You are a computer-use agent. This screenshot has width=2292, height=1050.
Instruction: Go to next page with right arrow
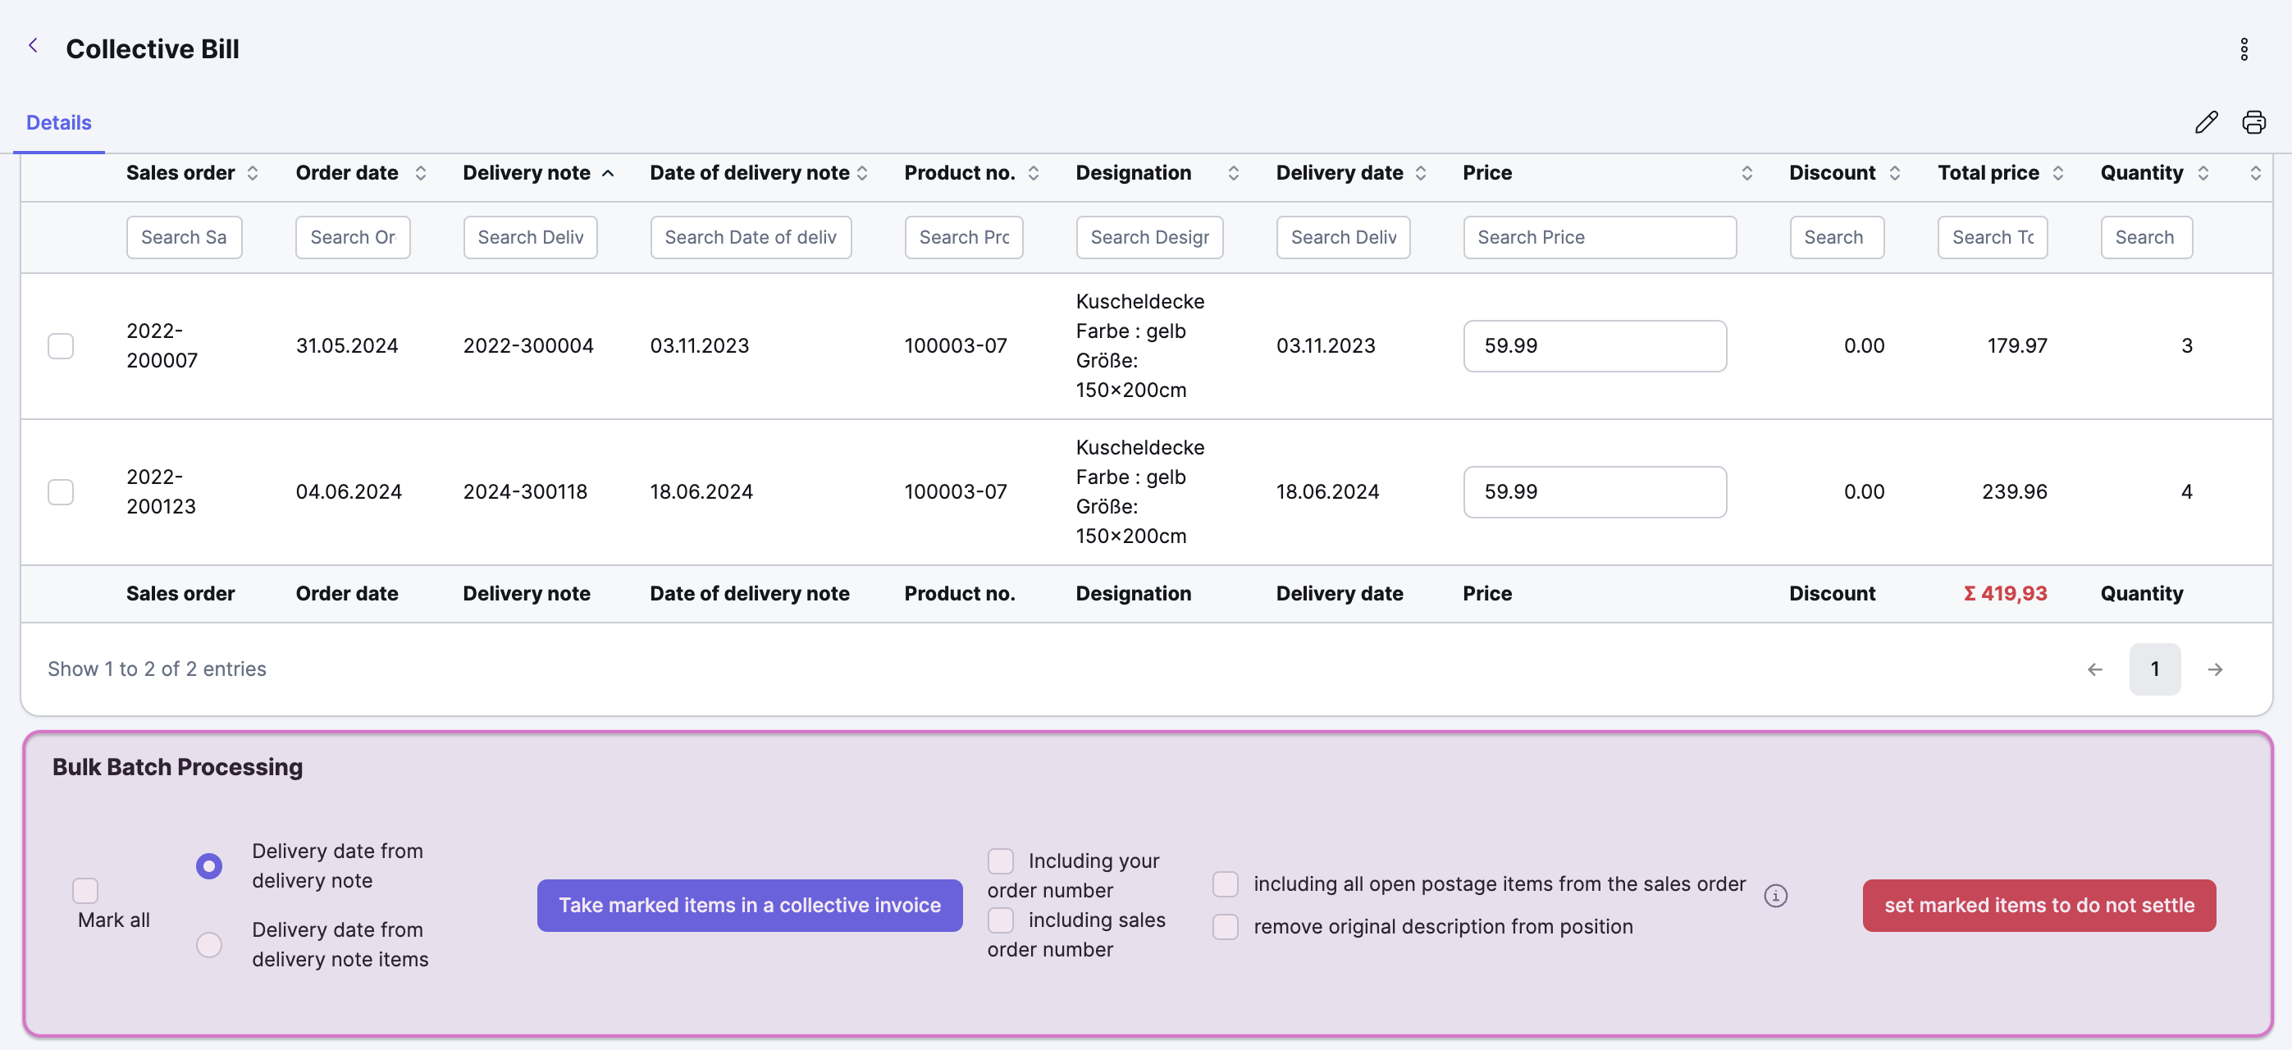click(x=2215, y=669)
